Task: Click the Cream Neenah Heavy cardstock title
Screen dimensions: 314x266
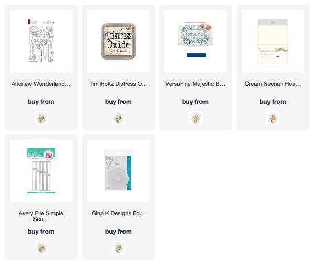Action: pyautogui.click(x=273, y=84)
